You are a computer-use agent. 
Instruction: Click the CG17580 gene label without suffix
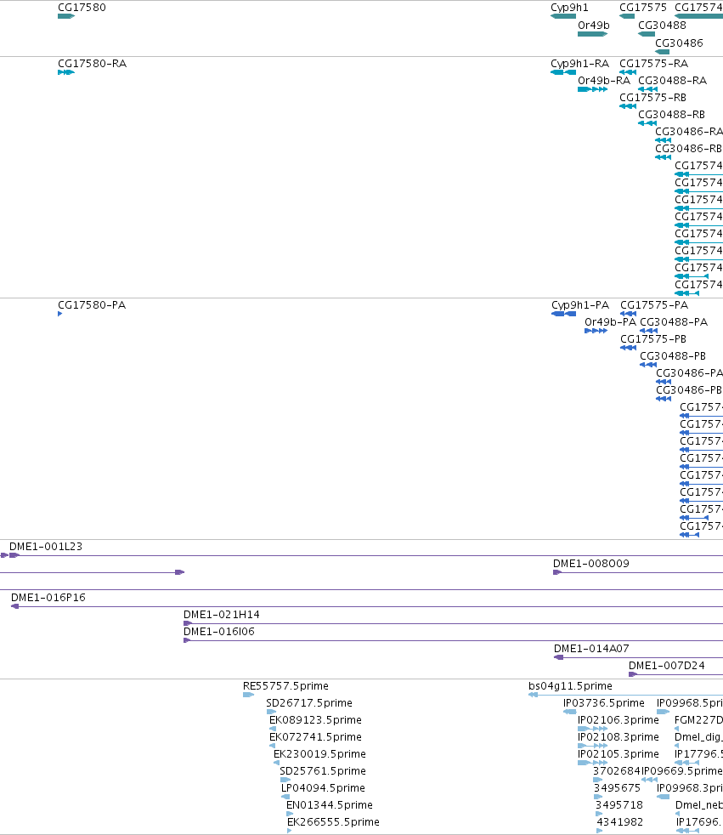82,8
